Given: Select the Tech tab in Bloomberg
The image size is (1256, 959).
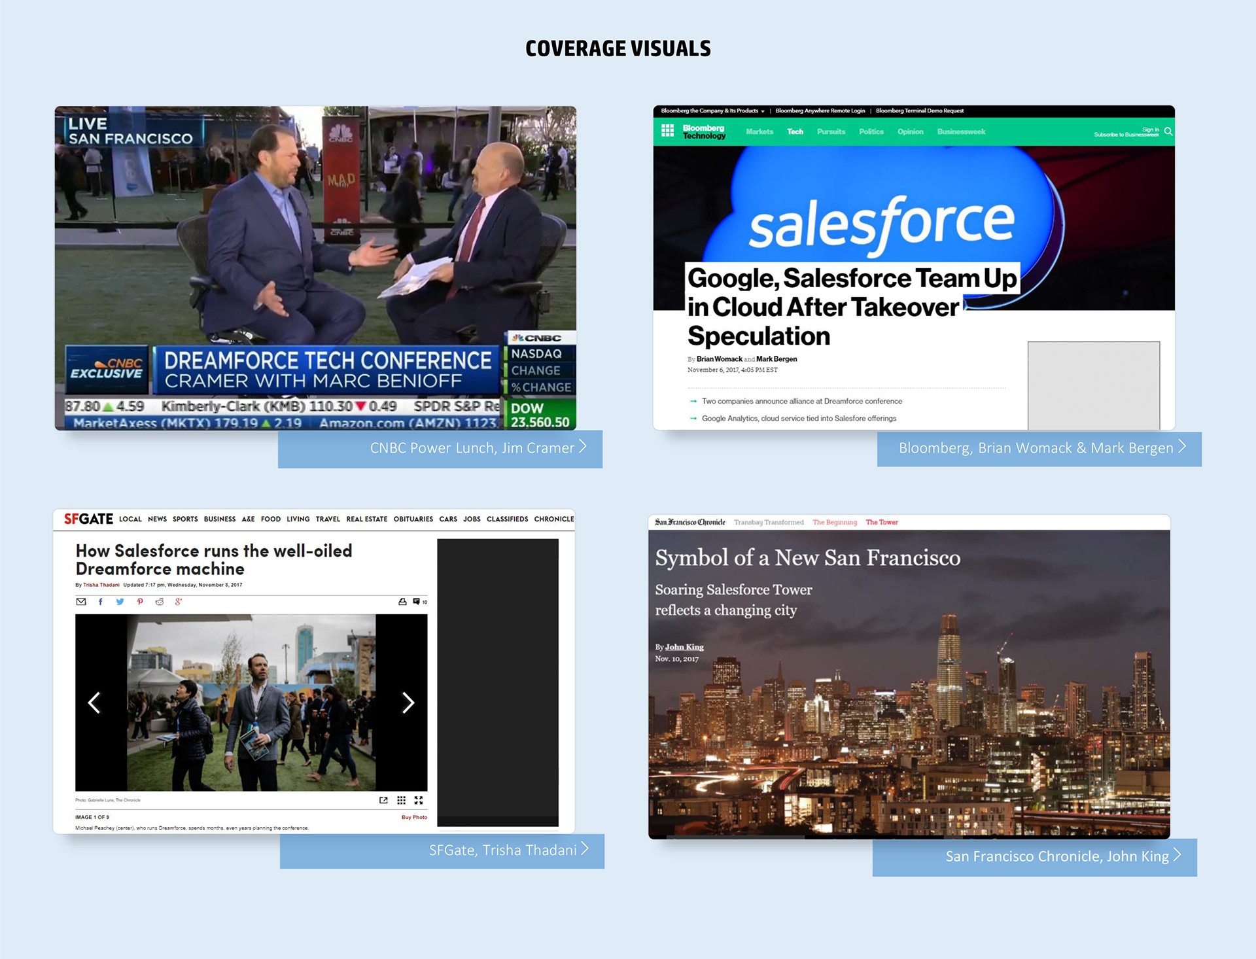Looking at the screenshot, I should tap(795, 131).
